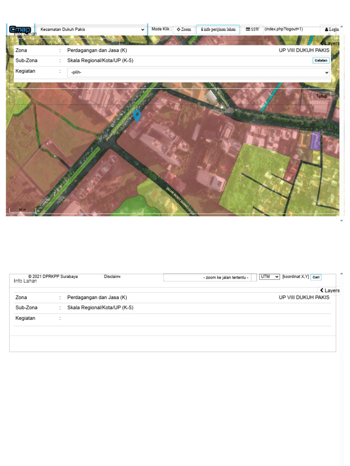The image size is (350, 466).
Task: Click Perdagangan dan Jasa (K) in lower panel
Action: [97, 297]
